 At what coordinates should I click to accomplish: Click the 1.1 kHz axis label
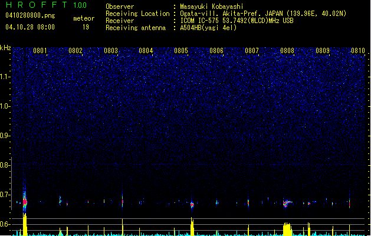click(5, 77)
